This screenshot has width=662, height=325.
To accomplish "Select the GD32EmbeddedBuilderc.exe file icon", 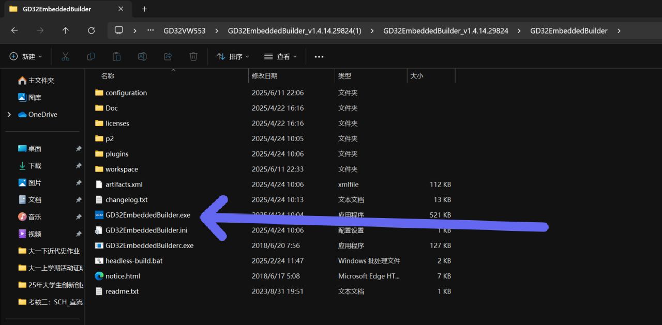I will tap(99, 245).
